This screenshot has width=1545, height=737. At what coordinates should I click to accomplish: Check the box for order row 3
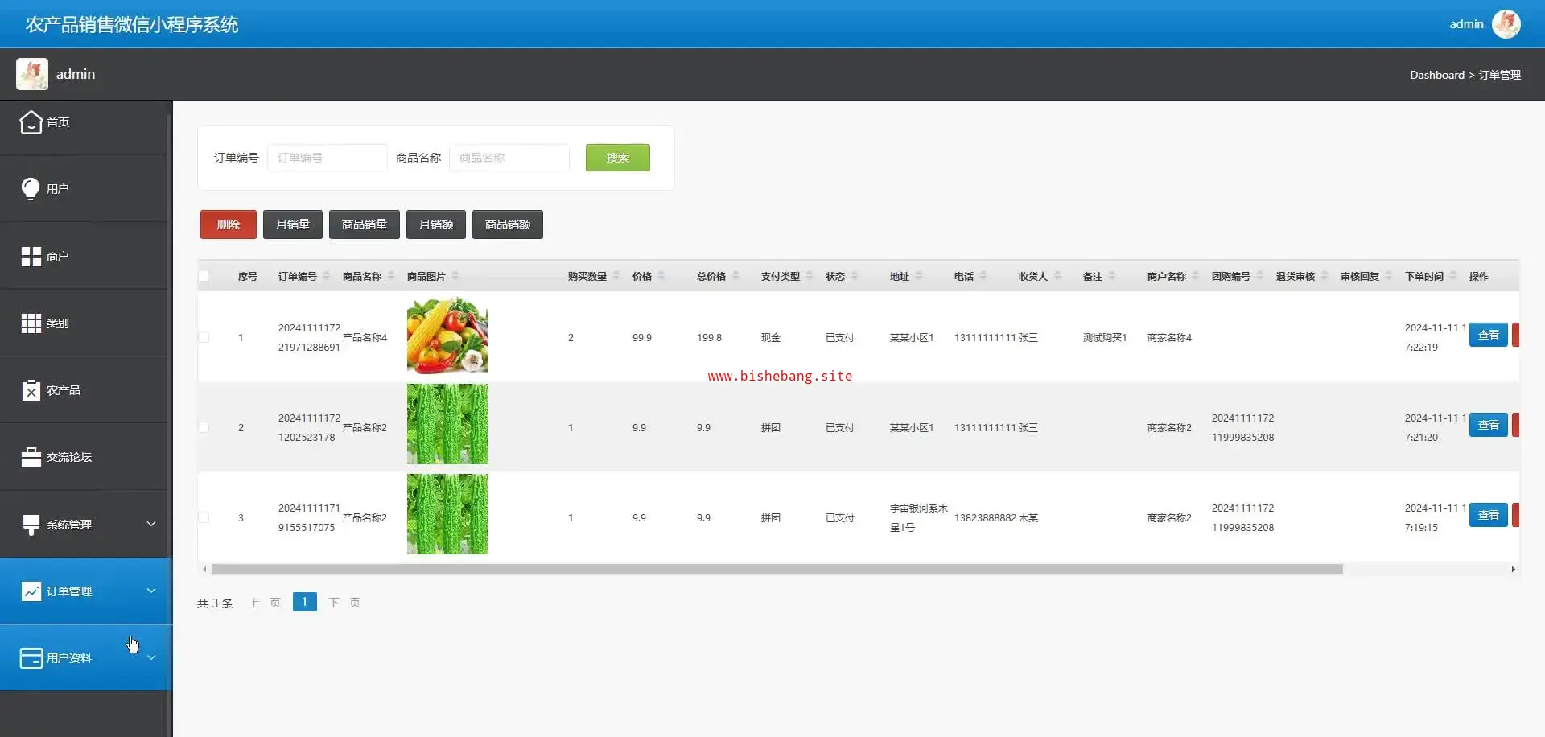(x=204, y=517)
